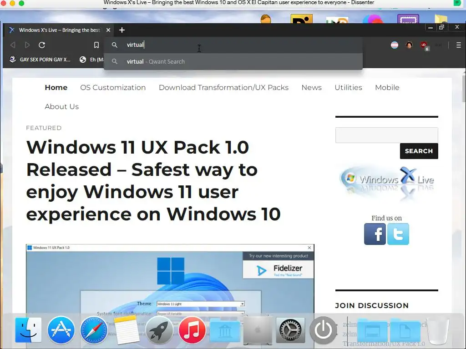Viewport: 466px width, 349px height.
Task: Open the Facebook icon under Find us on
Action: click(375, 234)
